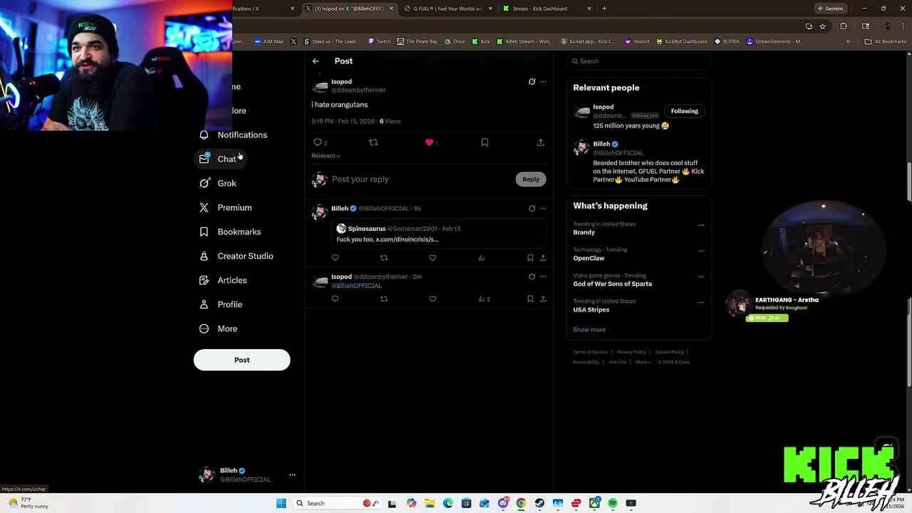The width and height of the screenshot is (912, 513).
Task: Bookmark Billeh's reply
Action: point(530,258)
